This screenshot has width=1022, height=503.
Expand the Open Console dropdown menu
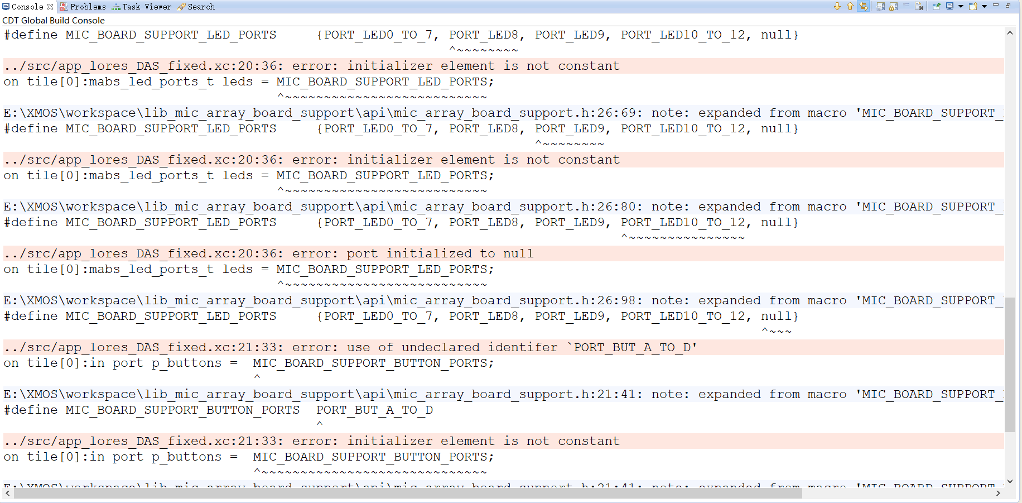(x=984, y=6)
